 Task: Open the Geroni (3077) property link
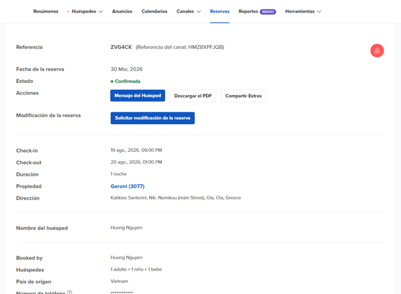(x=127, y=186)
